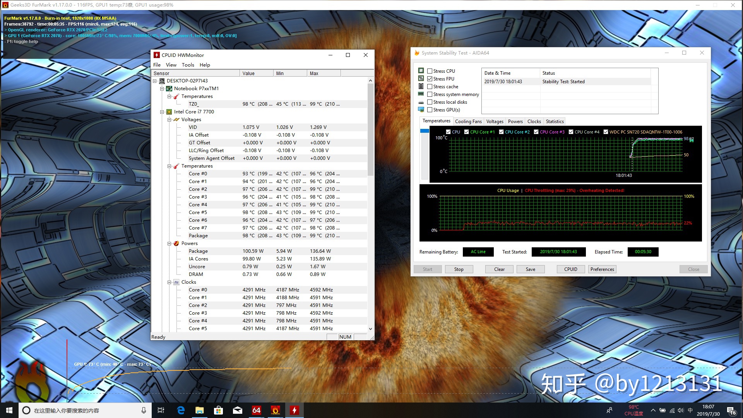743x418 pixels.
Task: Switch to Voltages tab in AIDA64
Action: [495, 122]
